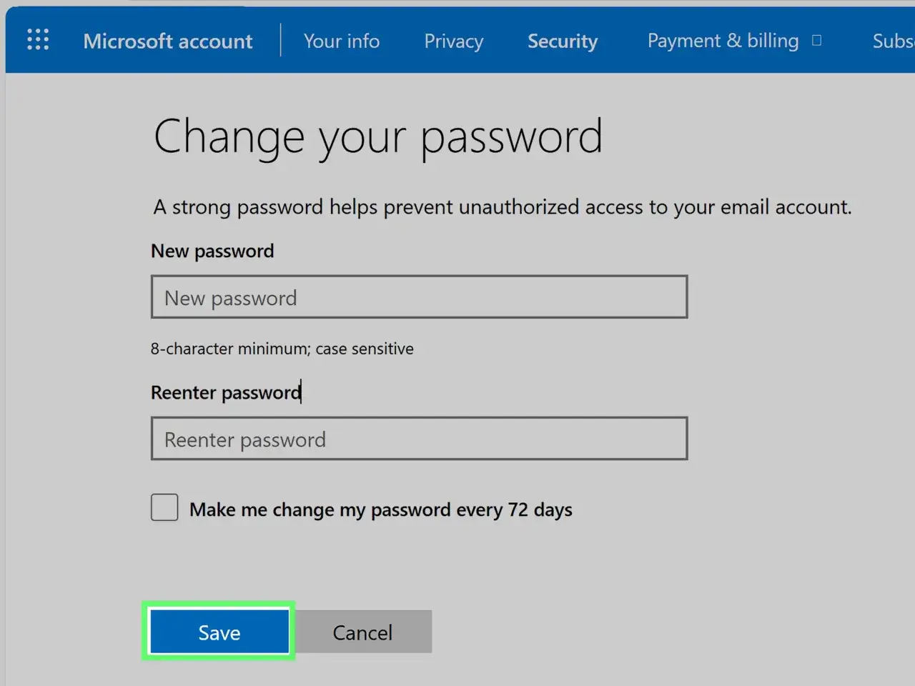
Task: Open the Payment & billing menu
Action: (x=723, y=41)
